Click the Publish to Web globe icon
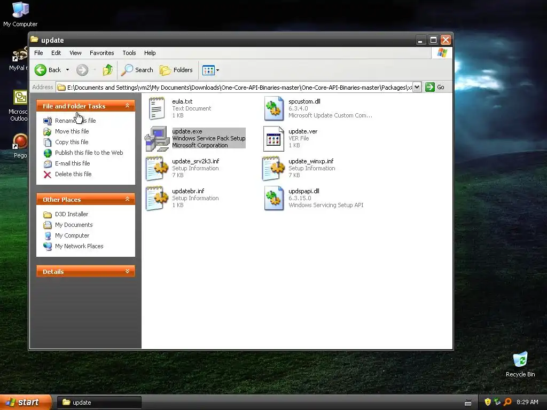This screenshot has width=547, height=410. pos(48,153)
